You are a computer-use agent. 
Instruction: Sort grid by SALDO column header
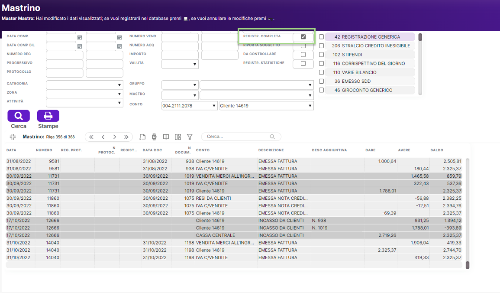coord(437,150)
